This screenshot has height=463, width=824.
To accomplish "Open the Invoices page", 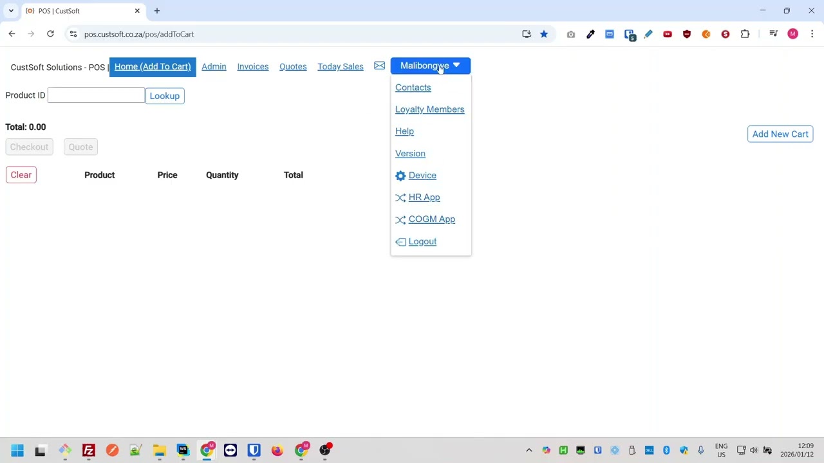I will (x=252, y=66).
